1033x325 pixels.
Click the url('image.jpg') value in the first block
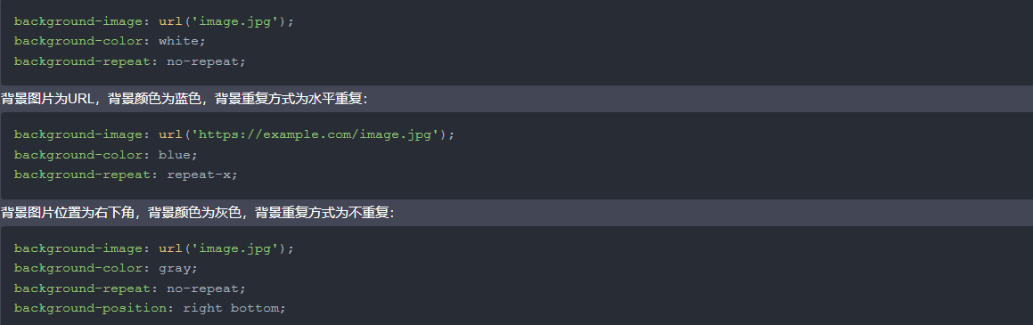(224, 21)
